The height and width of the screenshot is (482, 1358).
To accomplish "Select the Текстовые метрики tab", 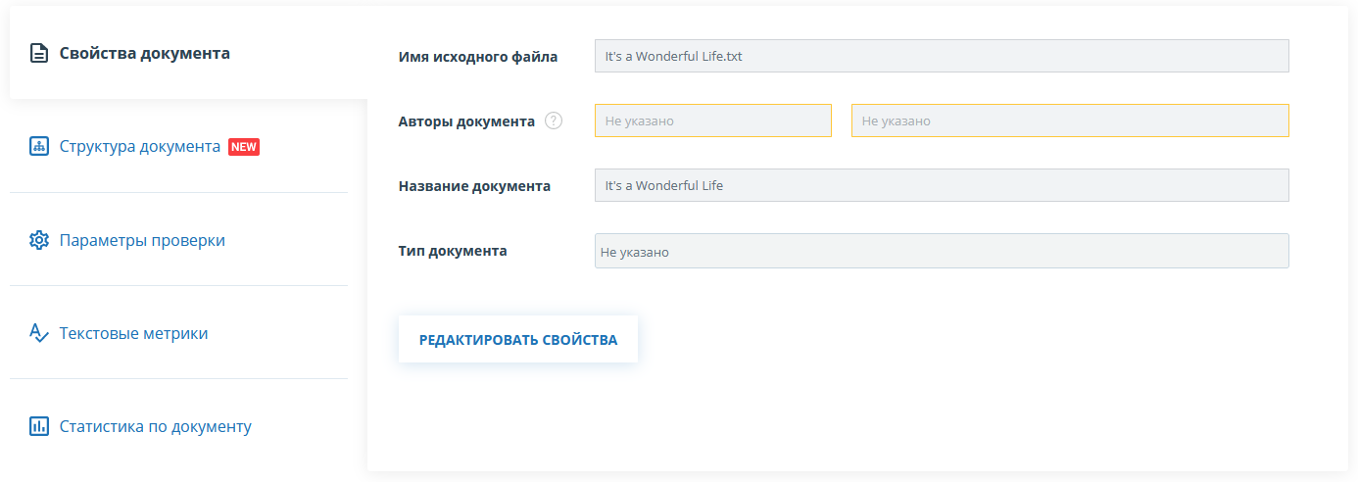I will pos(133,333).
